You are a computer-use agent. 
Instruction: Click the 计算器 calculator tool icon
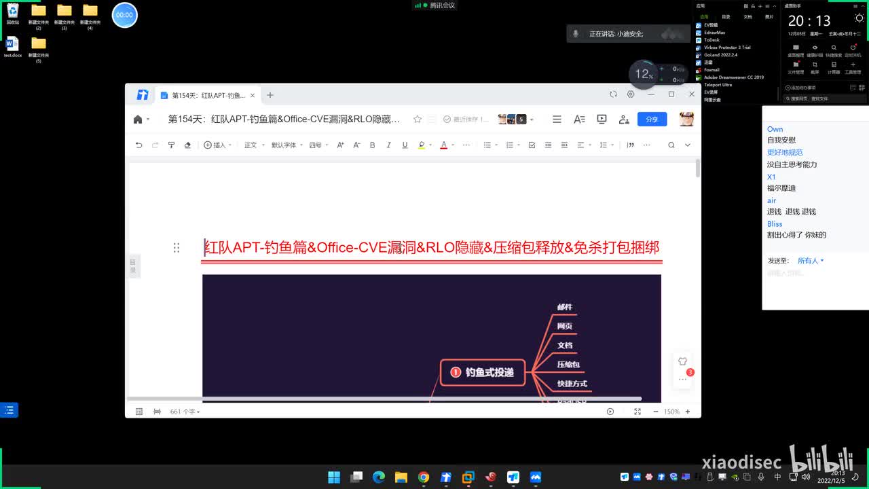[834, 68]
